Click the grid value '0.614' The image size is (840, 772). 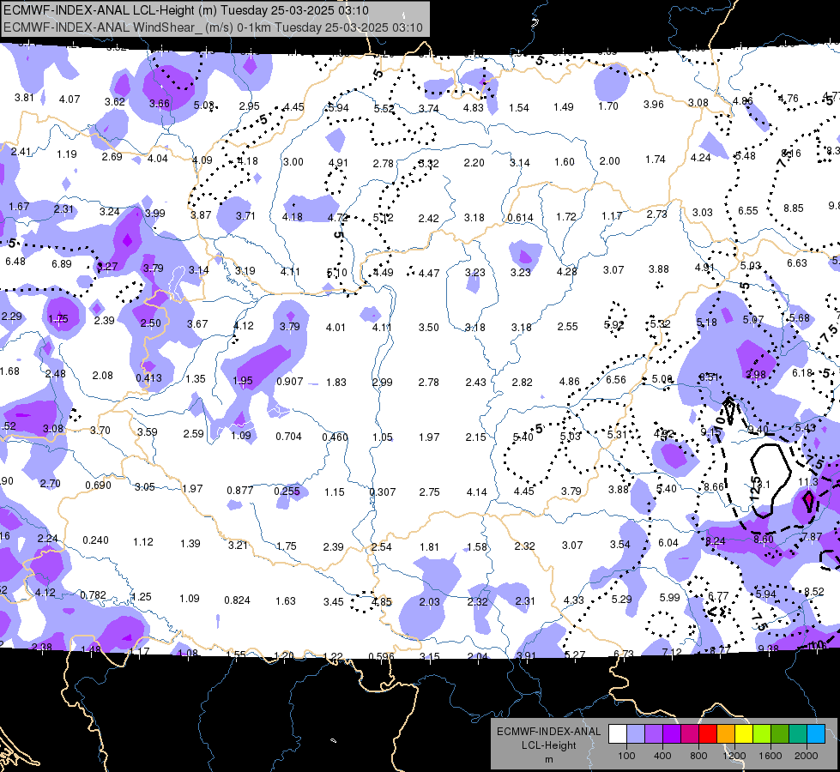[520, 218]
